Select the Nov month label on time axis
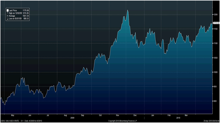The image size is (220, 123). (x=118, y=115)
